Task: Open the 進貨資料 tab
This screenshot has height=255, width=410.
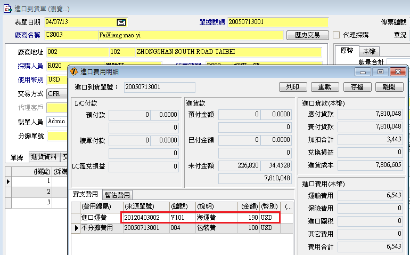Action: (44, 156)
